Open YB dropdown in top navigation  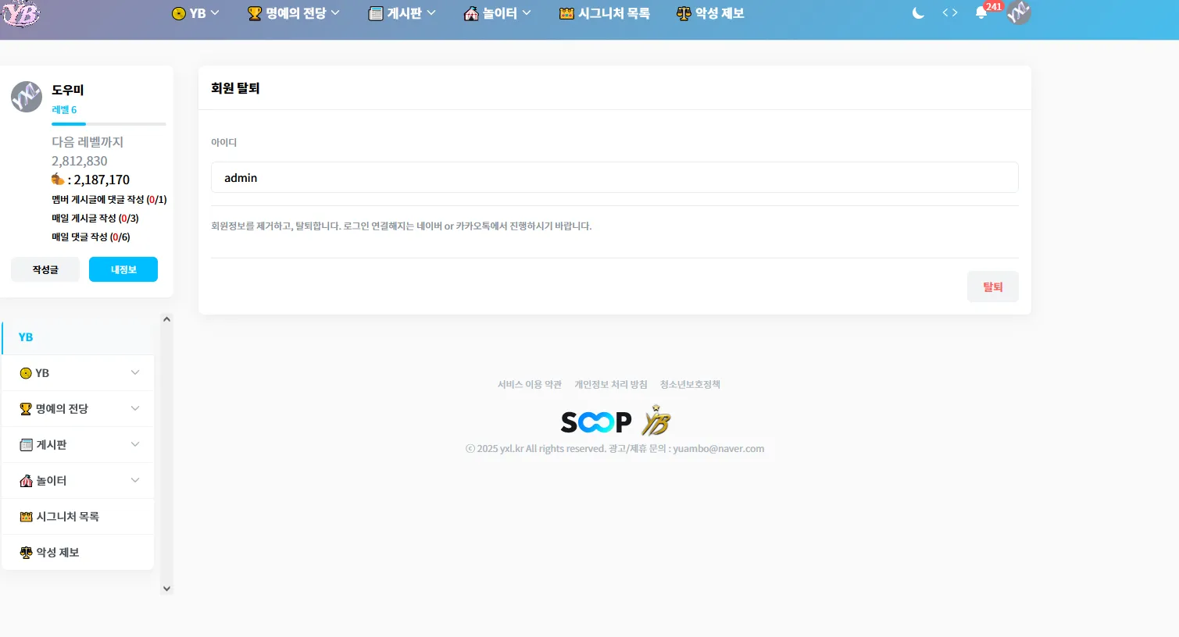196,13
